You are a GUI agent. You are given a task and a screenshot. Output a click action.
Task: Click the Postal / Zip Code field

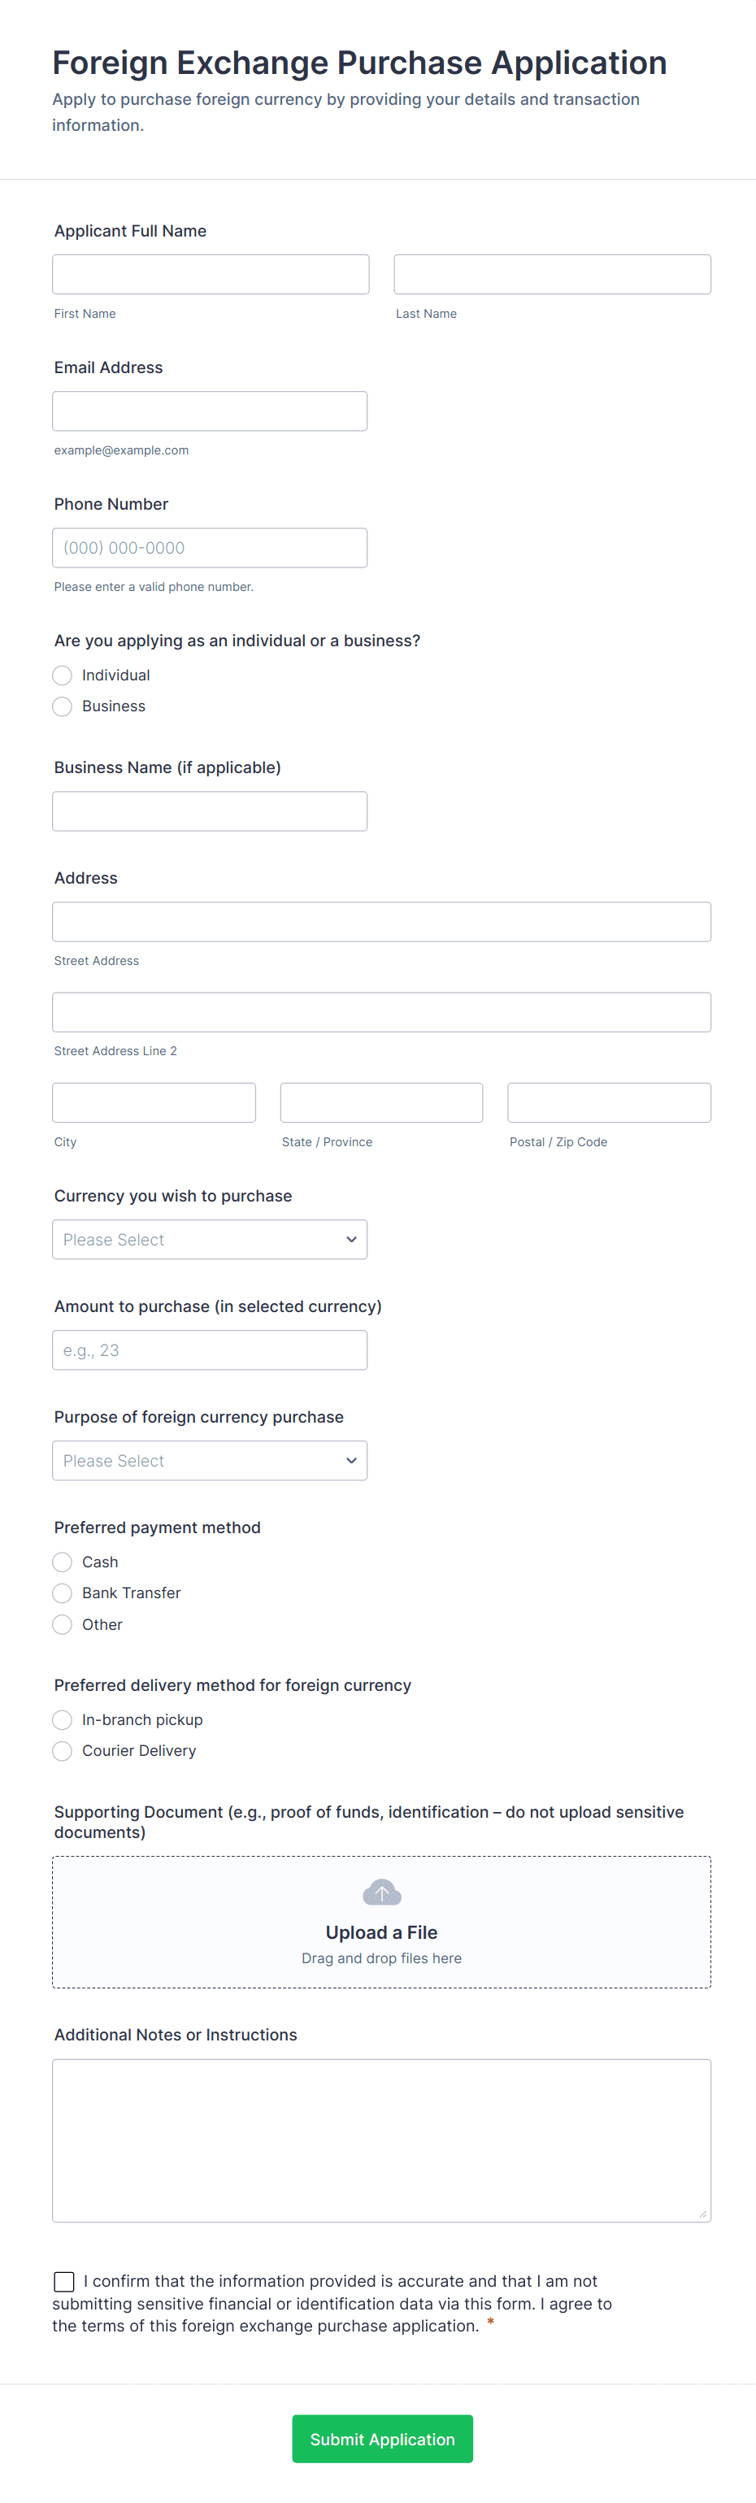coord(608,1103)
